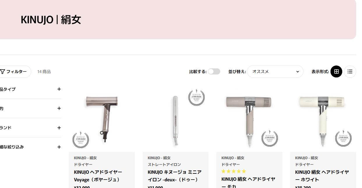Click authorized seller badge on mini iron

pyautogui.click(x=197, y=97)
